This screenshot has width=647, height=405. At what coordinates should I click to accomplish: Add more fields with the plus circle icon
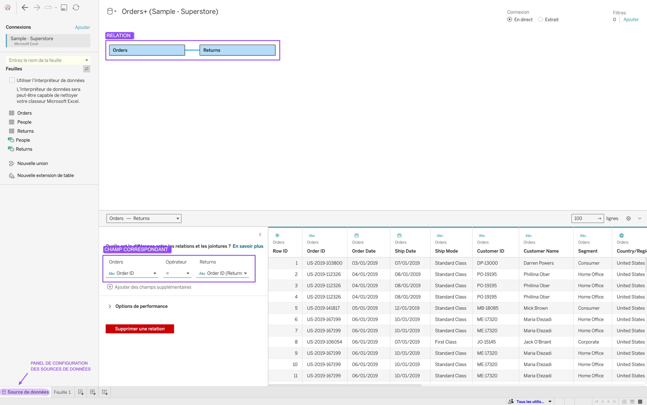tap(110, 287)
